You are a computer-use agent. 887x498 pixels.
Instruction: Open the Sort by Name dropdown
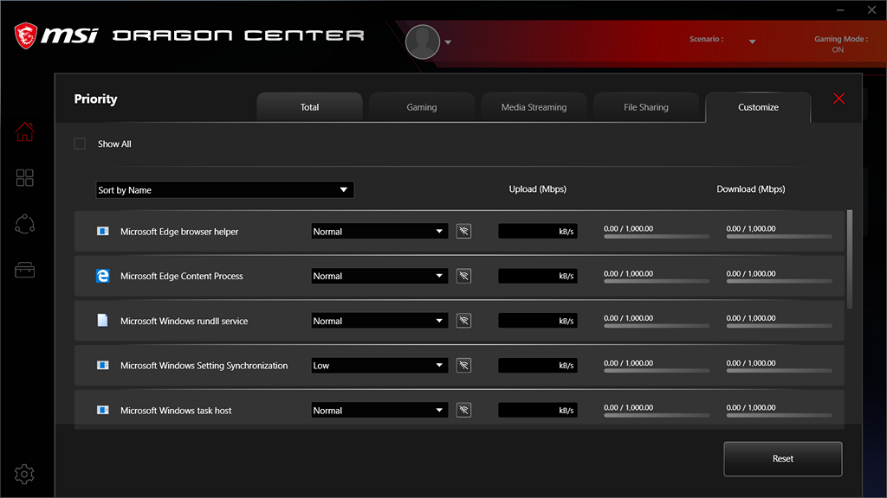click(224, 190)
